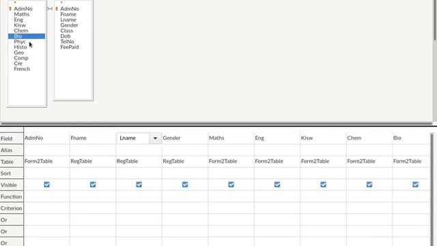Click Table cell under AdmNo showing Form2Table
The image size is (437, 246).
(46, 161)
